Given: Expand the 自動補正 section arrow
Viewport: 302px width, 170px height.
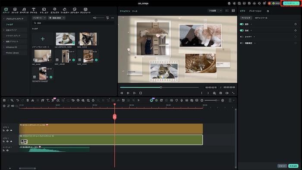Looking at the screenshot, I should pyautogui.click(x=255, y=43).
